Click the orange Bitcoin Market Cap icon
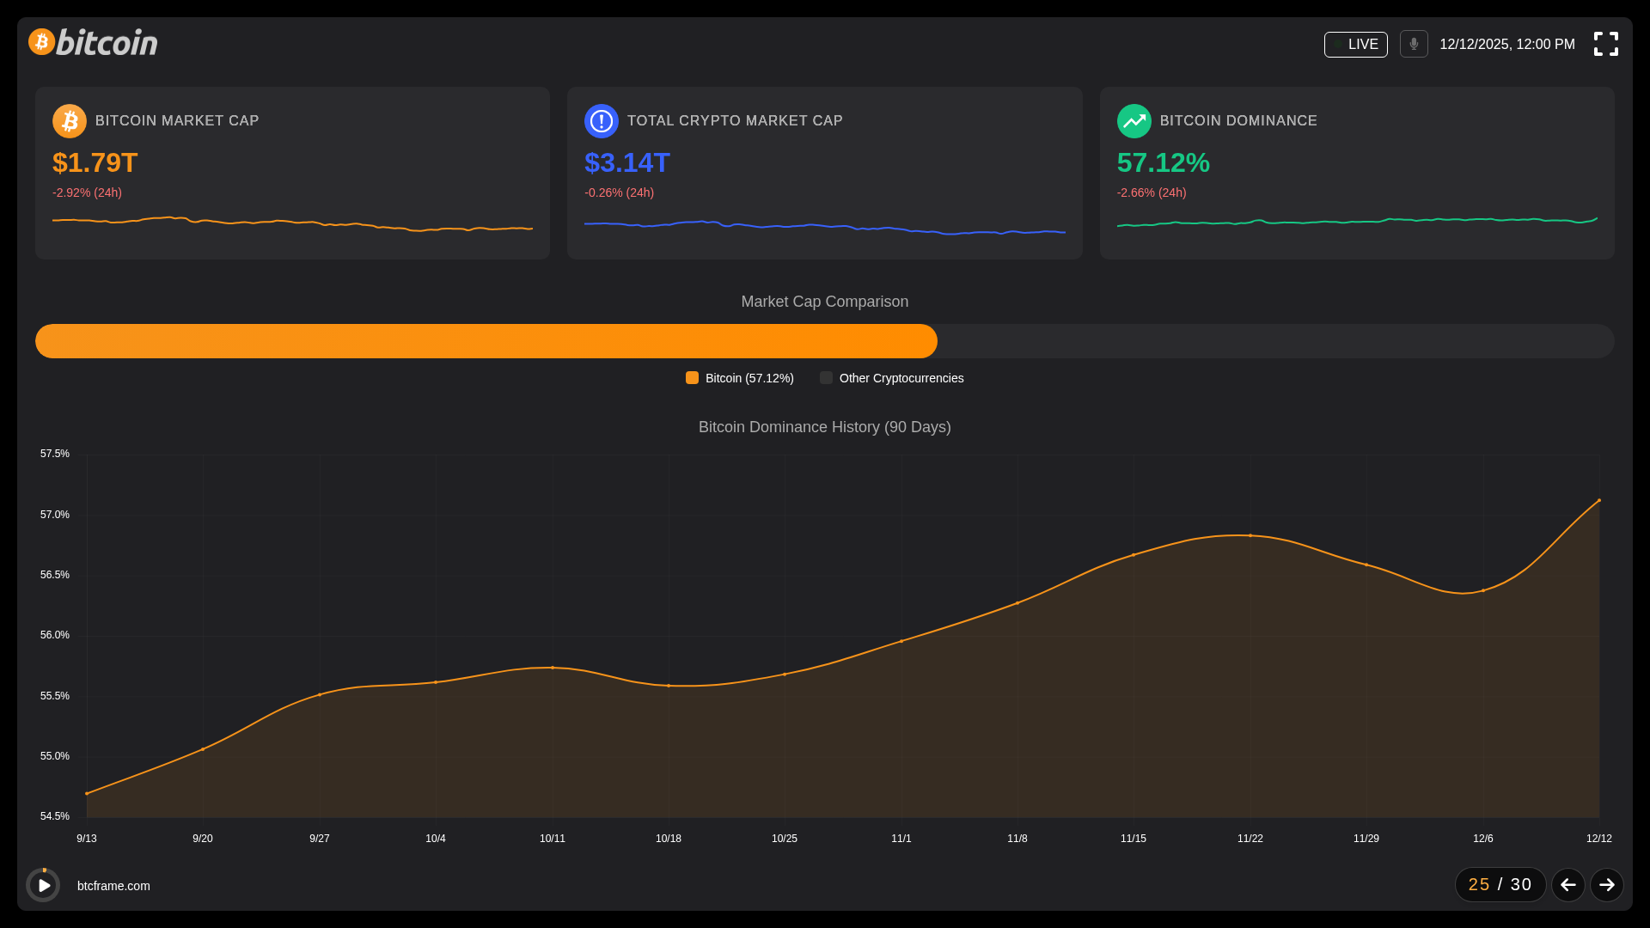 70,121
